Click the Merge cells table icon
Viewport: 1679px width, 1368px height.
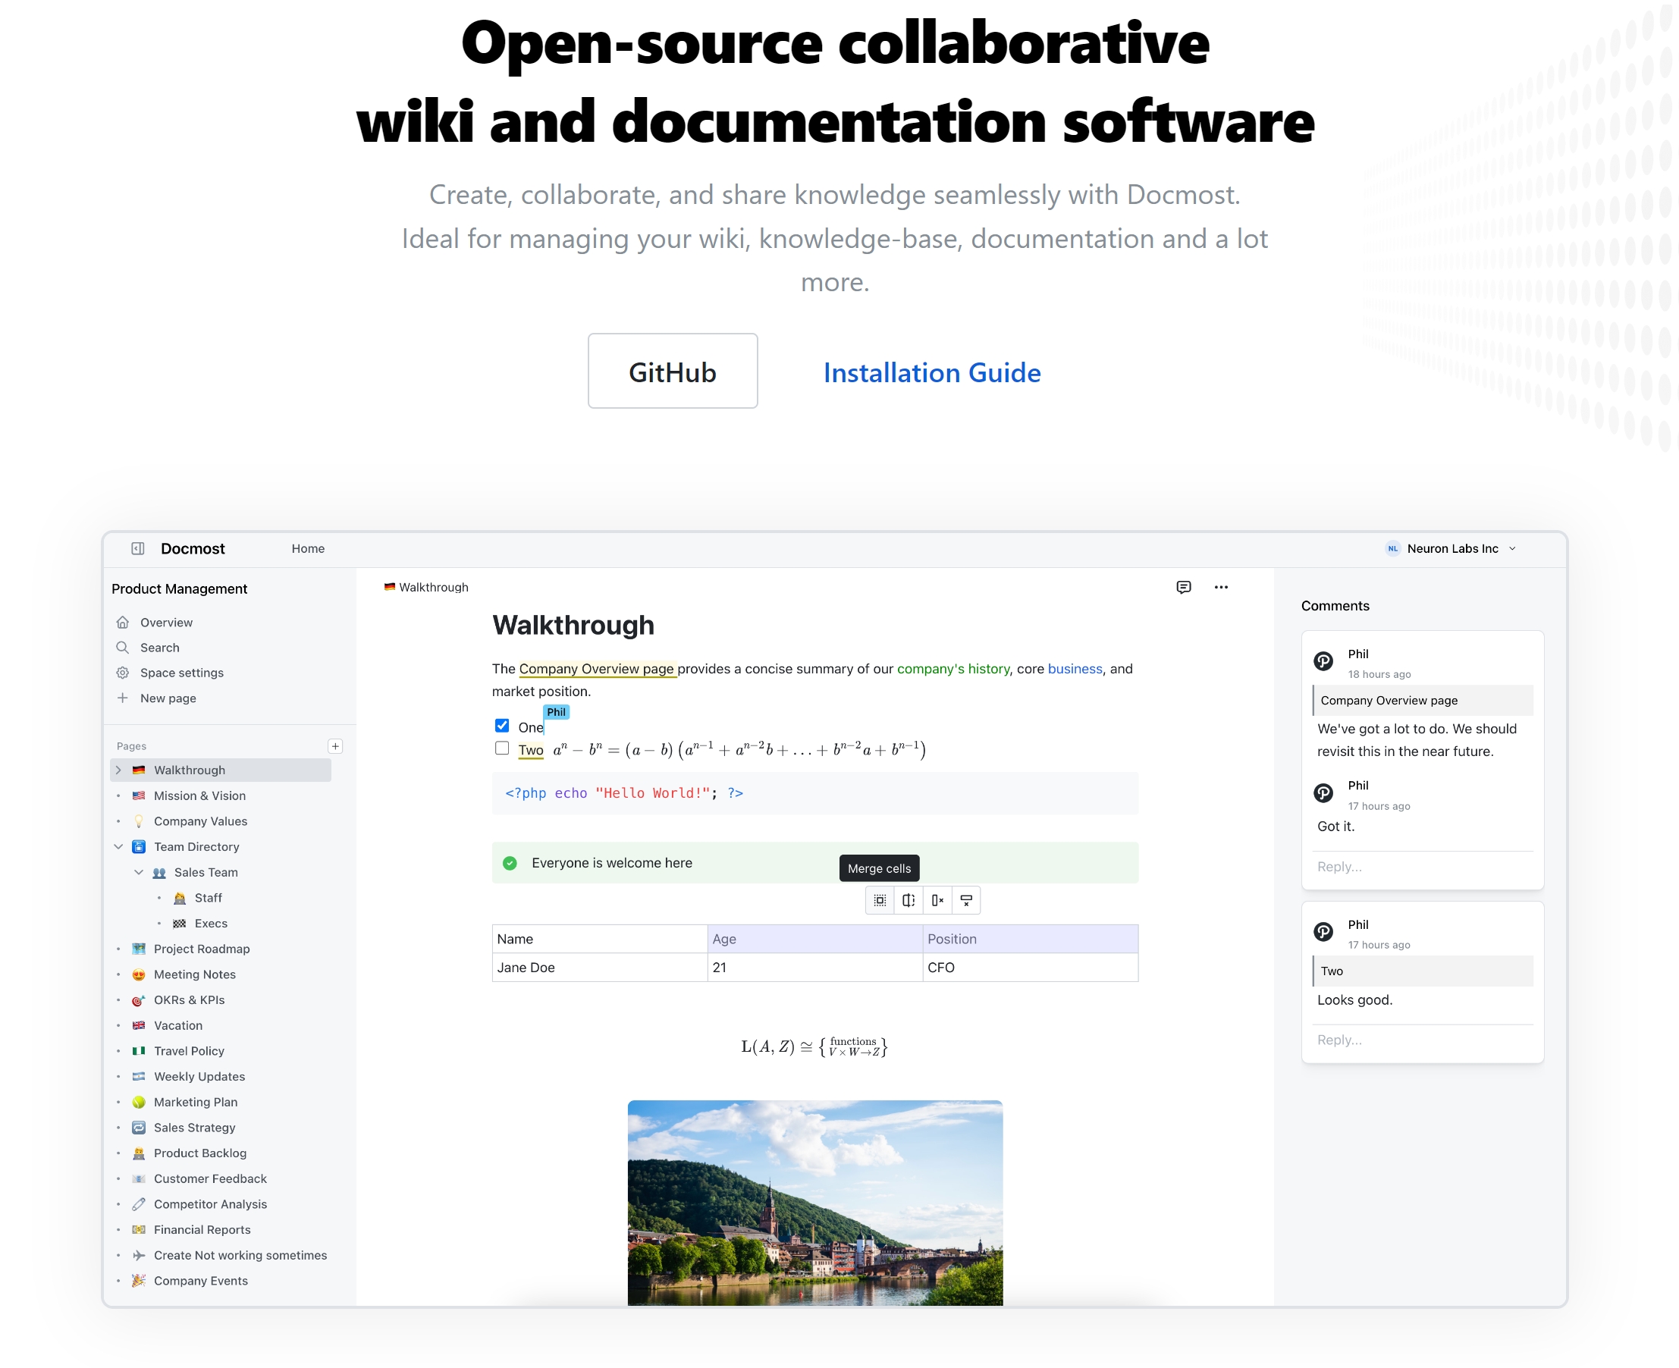[879, 900]
